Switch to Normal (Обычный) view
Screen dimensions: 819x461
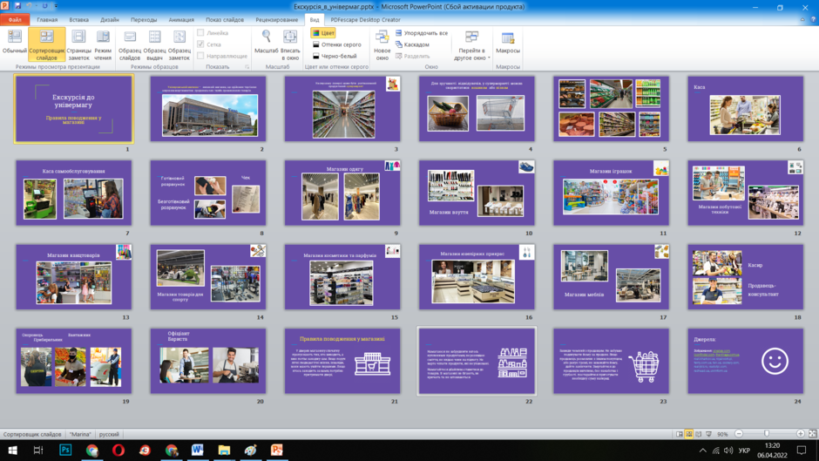coord(14,44)
